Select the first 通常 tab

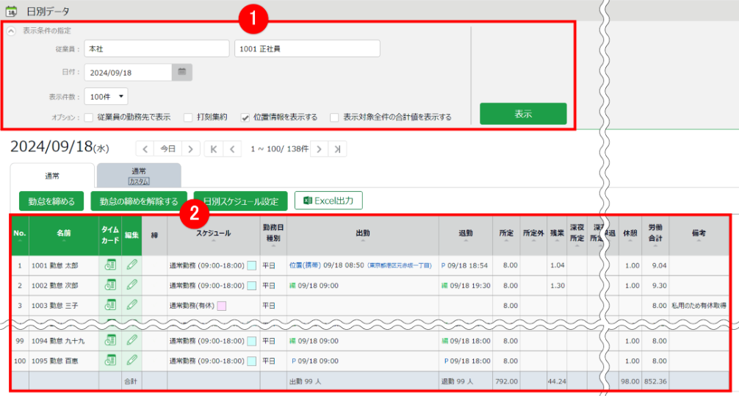click(x=52, y=176)
